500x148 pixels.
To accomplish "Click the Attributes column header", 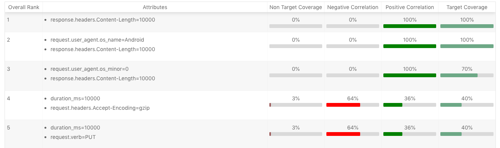I will (x=155, y=7).
